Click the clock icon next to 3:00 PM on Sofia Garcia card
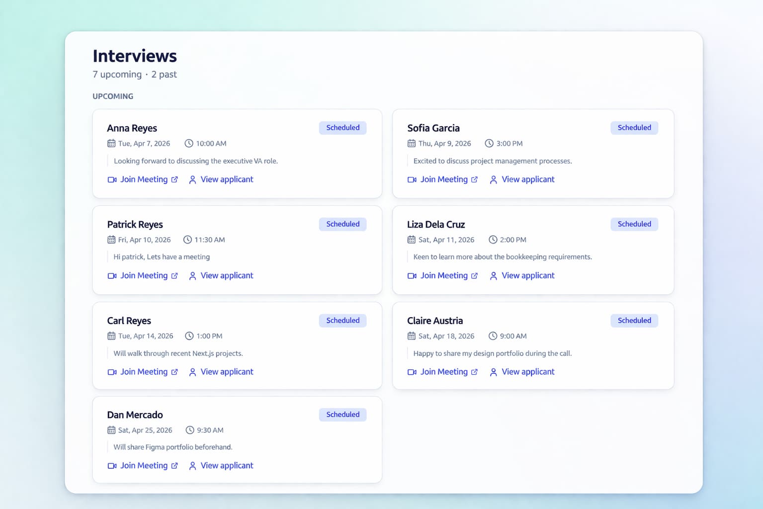Image resolution: width=763 pixels, height=509 pixels. 489,143
